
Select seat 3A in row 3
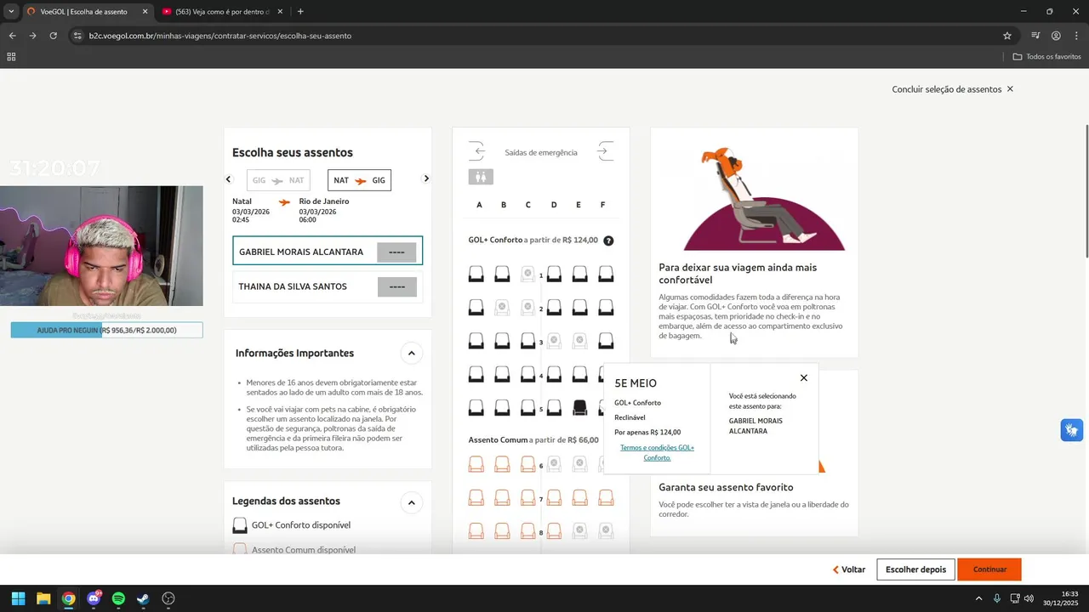point(476,341)
